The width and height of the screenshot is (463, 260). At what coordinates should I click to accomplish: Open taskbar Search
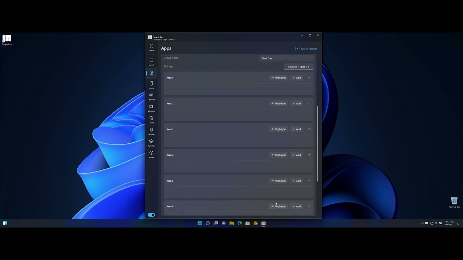coord(208,223)
